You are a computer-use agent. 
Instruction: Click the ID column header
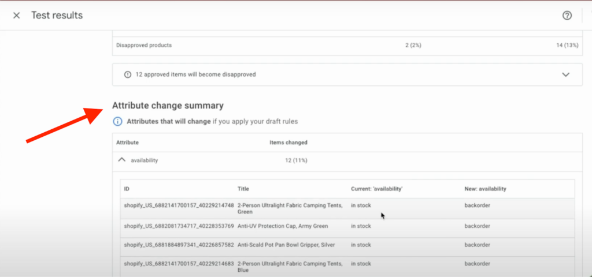click(x=127, y=189)
